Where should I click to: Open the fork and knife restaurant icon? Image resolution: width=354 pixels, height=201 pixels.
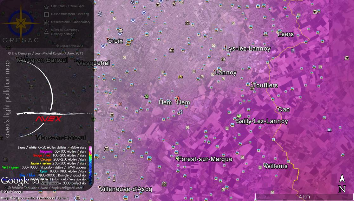pyautogui.click(x=293, y=51)
